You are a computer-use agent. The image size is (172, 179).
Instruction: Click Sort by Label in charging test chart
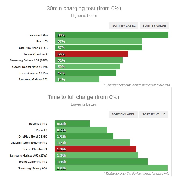pyautogui.click(x=124, y=26)
